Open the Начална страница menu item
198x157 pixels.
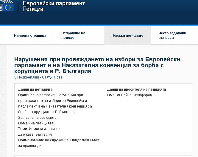click(x=30, y=36)
